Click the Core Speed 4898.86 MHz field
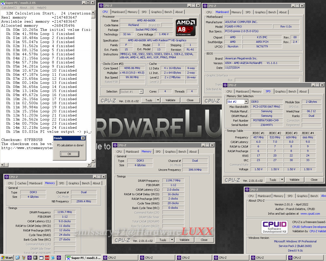Image resolution: width=326 pixels, height=261 pixels. coord(132,68)
